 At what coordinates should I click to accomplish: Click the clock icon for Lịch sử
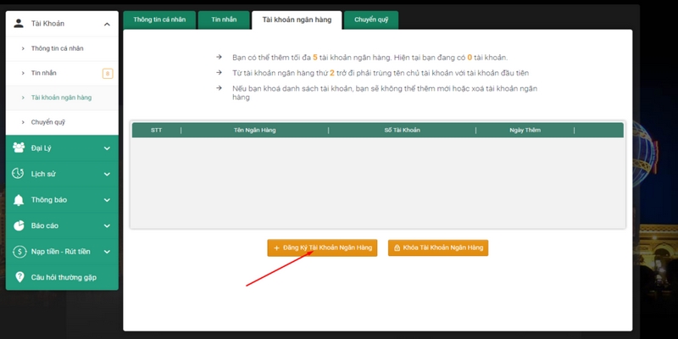(x=19, y=174)
